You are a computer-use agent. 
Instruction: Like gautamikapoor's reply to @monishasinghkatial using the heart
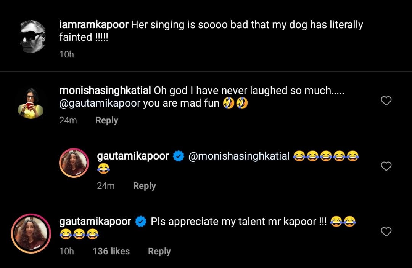tap(386, 166)
